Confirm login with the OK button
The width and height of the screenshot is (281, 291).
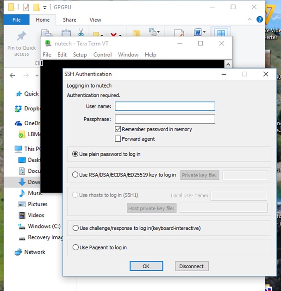(x=146, y=266)
